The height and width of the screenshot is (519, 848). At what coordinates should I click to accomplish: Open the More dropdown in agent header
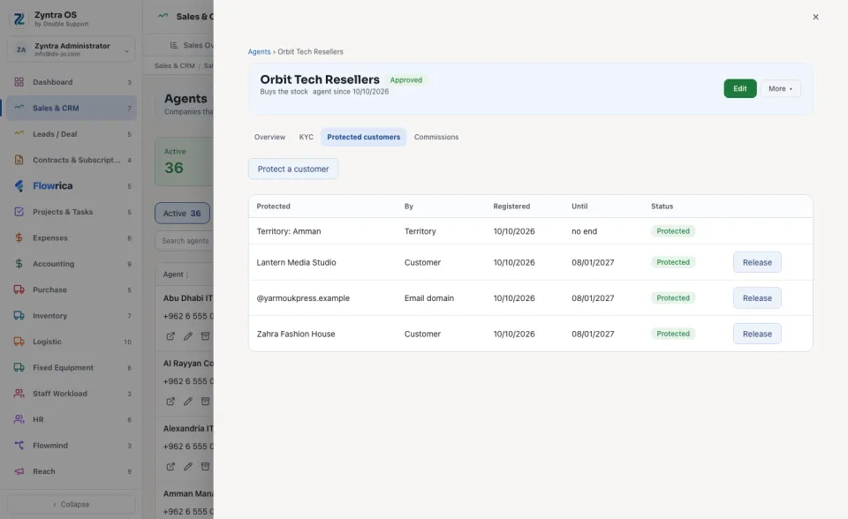[780, 88]
